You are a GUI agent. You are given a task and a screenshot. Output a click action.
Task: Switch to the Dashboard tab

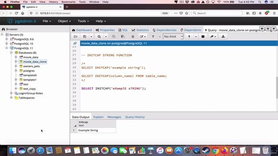coord(82,30)
